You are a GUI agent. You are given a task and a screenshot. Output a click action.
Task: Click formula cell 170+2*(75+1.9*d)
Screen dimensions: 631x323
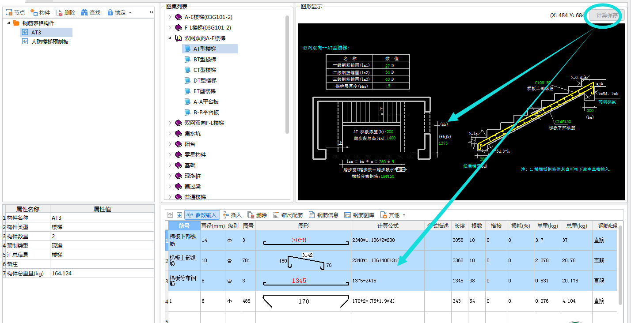tap(388, 301)
